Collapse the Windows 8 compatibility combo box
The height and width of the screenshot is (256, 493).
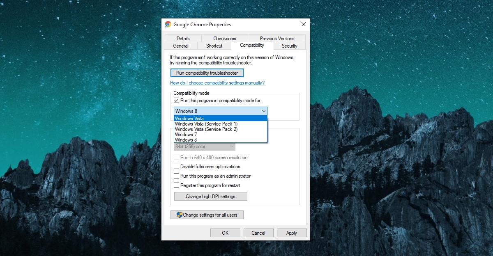[221, 111]
